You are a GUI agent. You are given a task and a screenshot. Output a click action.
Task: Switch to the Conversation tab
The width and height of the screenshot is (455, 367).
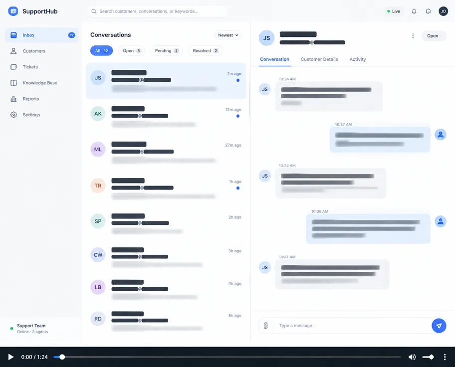pyautogui.click(x=274, y=59)
